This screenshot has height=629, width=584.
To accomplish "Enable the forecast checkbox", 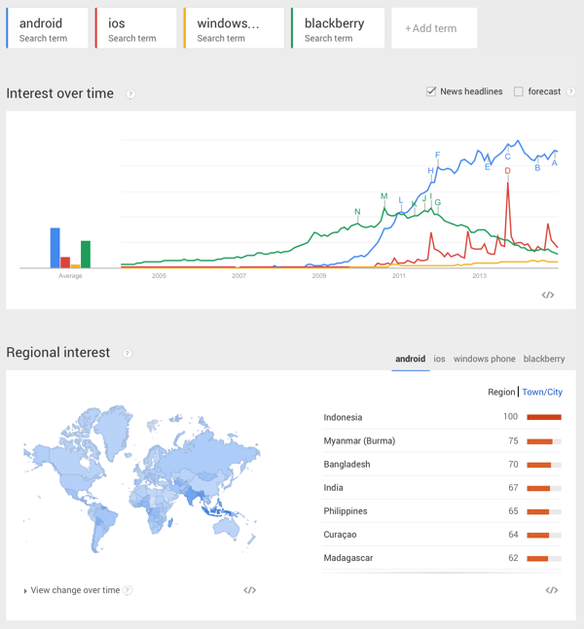I will point(519,91).
